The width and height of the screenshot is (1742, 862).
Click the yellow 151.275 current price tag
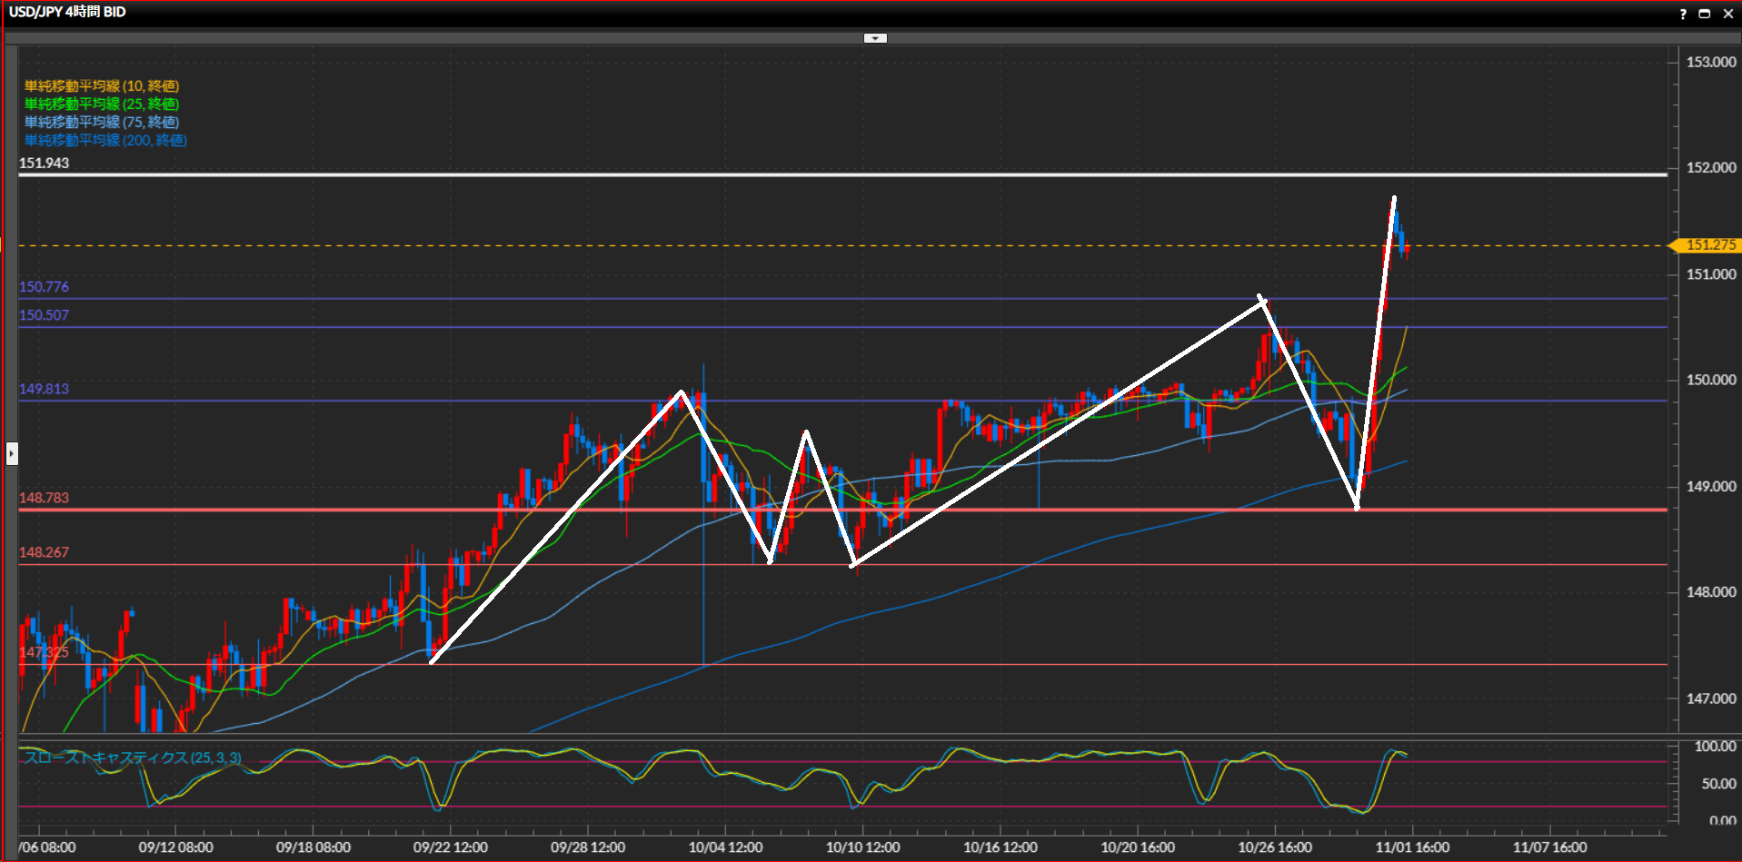[1708, 245]
